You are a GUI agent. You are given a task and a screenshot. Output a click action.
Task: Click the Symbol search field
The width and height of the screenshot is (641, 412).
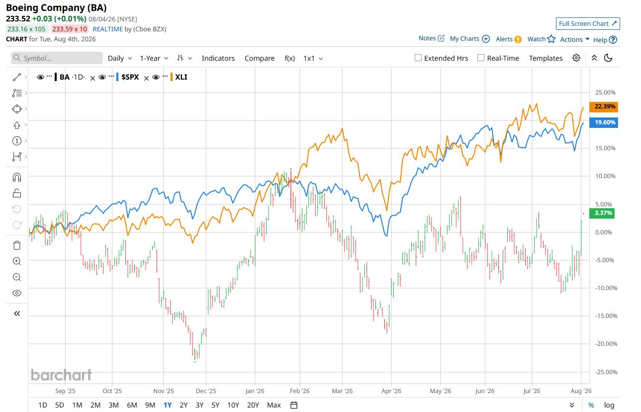[x=57, y=58]
